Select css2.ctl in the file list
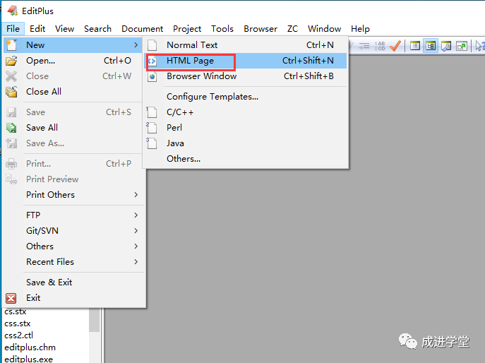This screenshot has height=363, width=485. [x=18, y=335]
